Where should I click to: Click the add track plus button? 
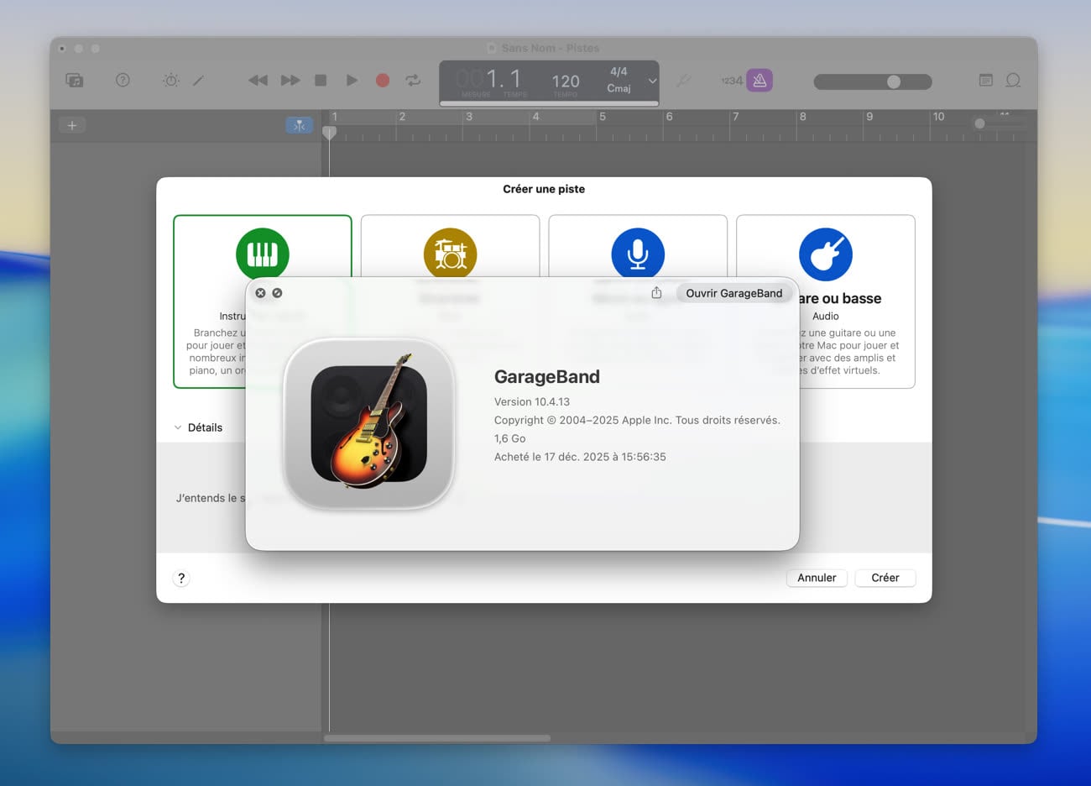click(x=72, y=125)
